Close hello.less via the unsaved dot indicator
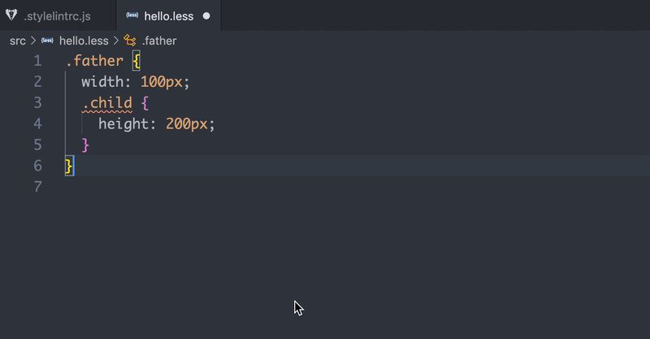This screenshot has height=339, width=650. pos(206,16)
